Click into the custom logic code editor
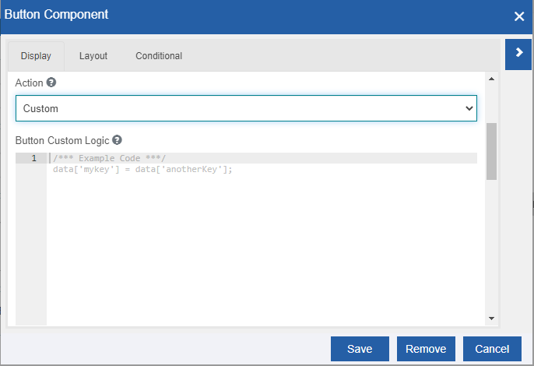Viewport: 534px width, 366px height. coord(262,238)
